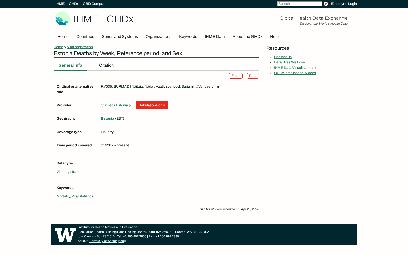Click the 'RV035: SURMAD' alternative title text
The height and width of the screenshot is (255, 408).
coord(160,86)
